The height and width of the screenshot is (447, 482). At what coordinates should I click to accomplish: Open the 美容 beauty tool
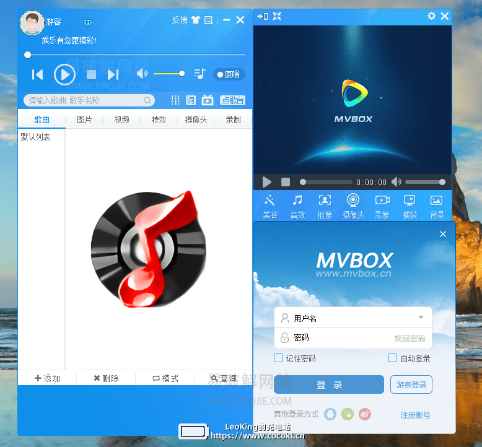[270, 206]
